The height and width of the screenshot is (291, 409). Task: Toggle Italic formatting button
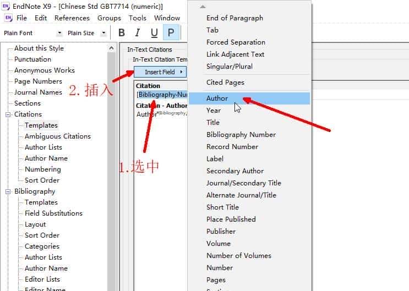pyautogui.click(x=138, y=33)
